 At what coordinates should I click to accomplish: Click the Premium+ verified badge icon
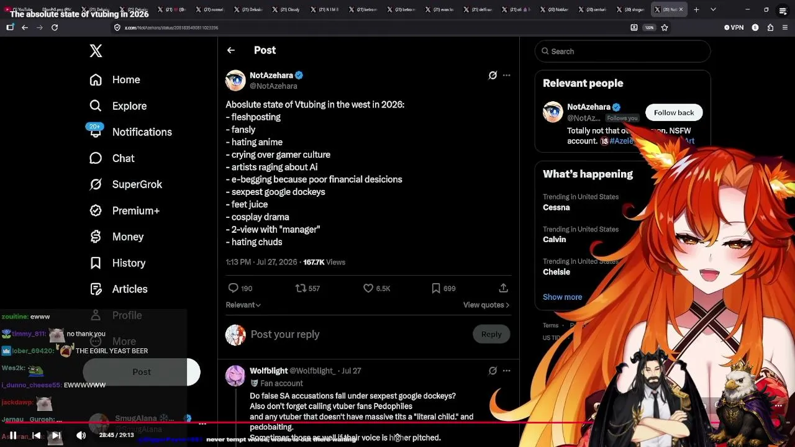pyautogui.click(x=96, y=210)
